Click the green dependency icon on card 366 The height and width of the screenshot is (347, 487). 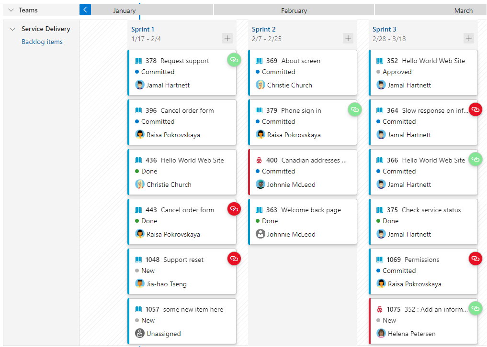point(475,159)
